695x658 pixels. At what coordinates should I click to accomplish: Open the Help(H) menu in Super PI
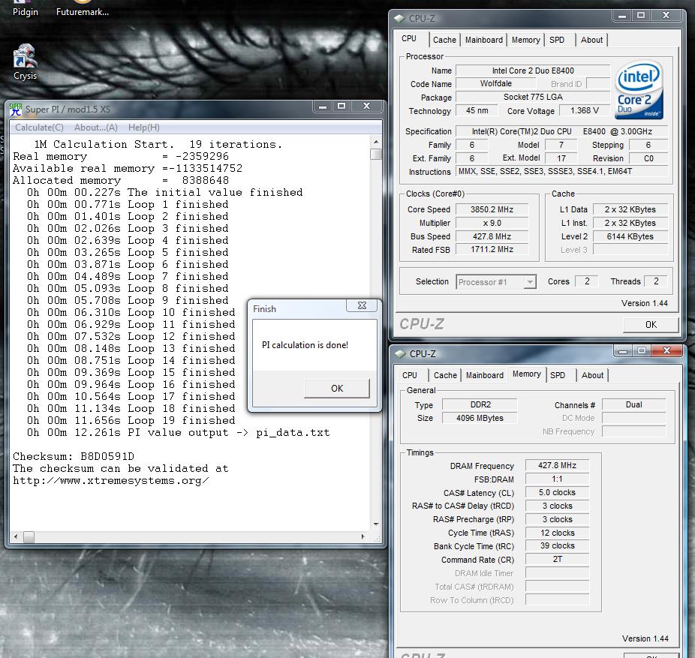143,128
